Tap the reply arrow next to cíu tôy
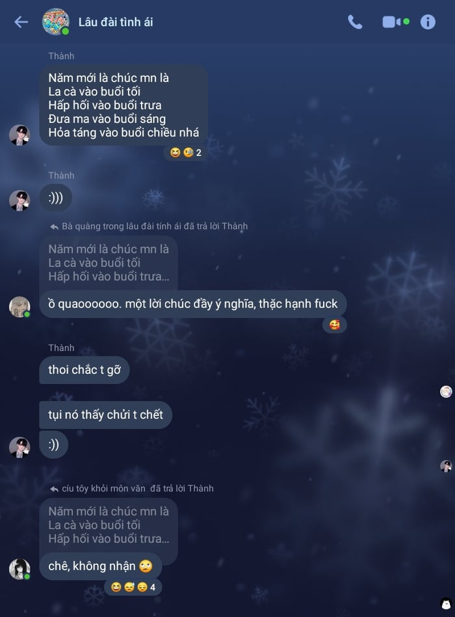The width and height of the screenshot is (455, 617). point(54,489)
